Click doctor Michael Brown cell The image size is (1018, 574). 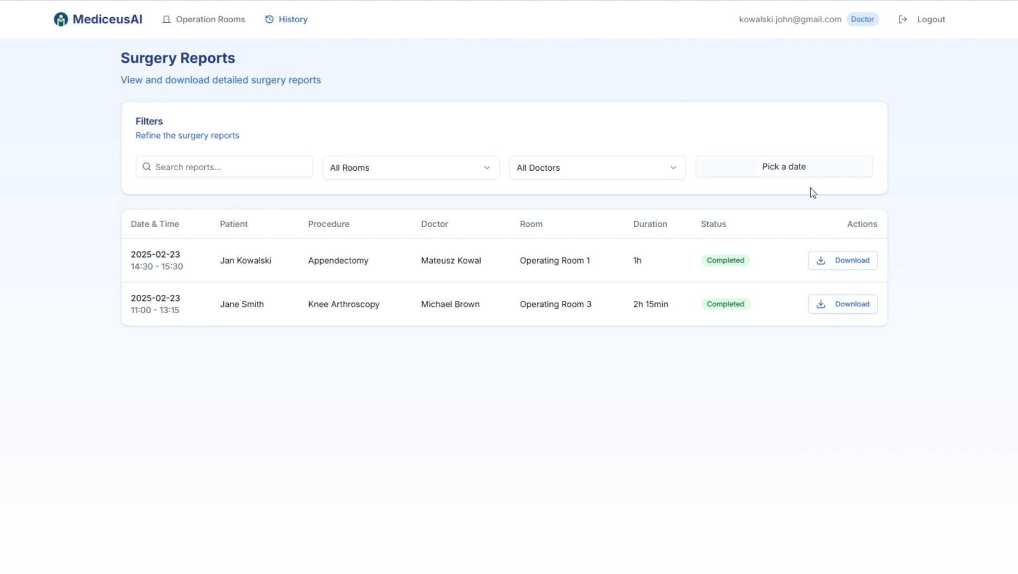450,304
